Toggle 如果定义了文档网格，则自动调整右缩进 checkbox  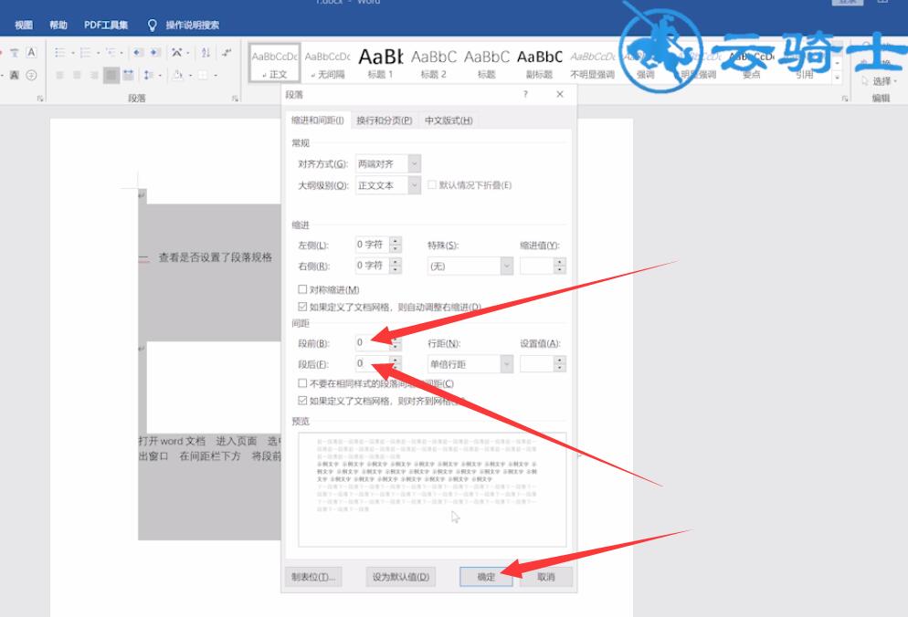click(302, 306)
